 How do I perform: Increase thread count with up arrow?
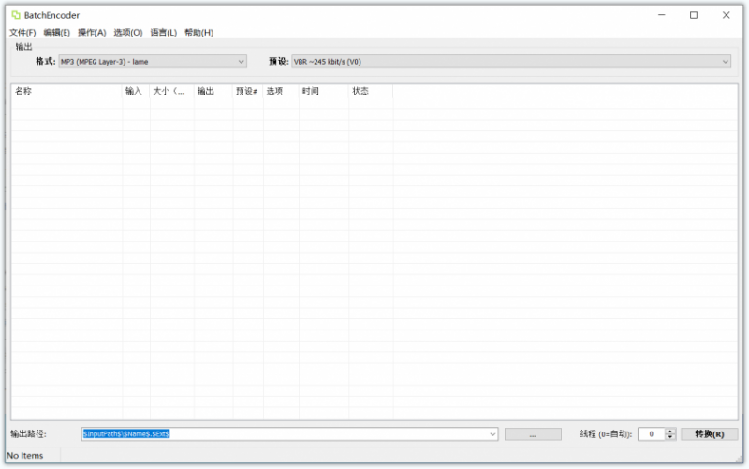click(x=670, y=432)
